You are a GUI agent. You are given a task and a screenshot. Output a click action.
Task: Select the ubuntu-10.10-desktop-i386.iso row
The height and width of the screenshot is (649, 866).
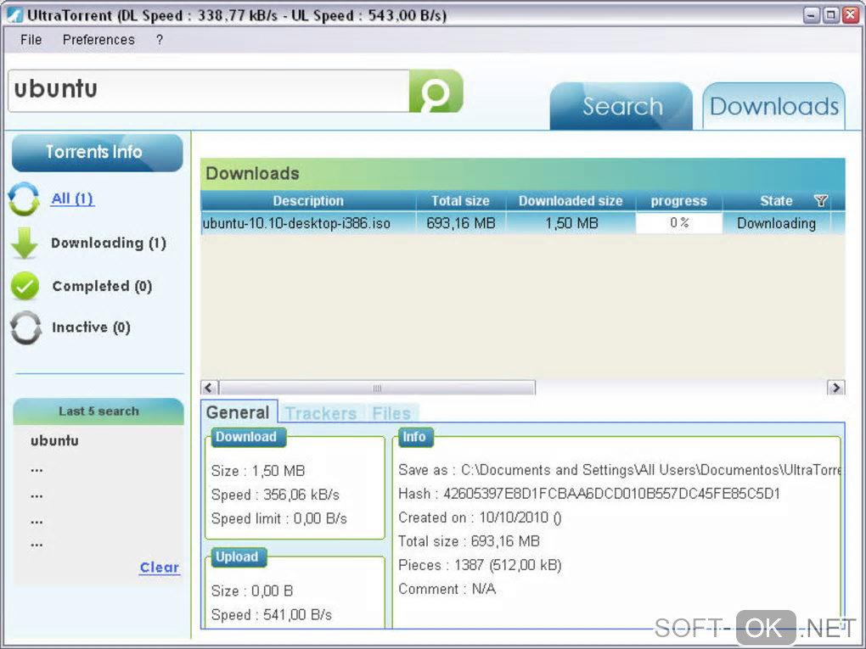coord(522,223)
